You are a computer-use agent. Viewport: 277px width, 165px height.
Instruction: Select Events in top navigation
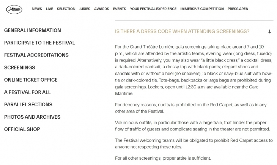[120, 9]
